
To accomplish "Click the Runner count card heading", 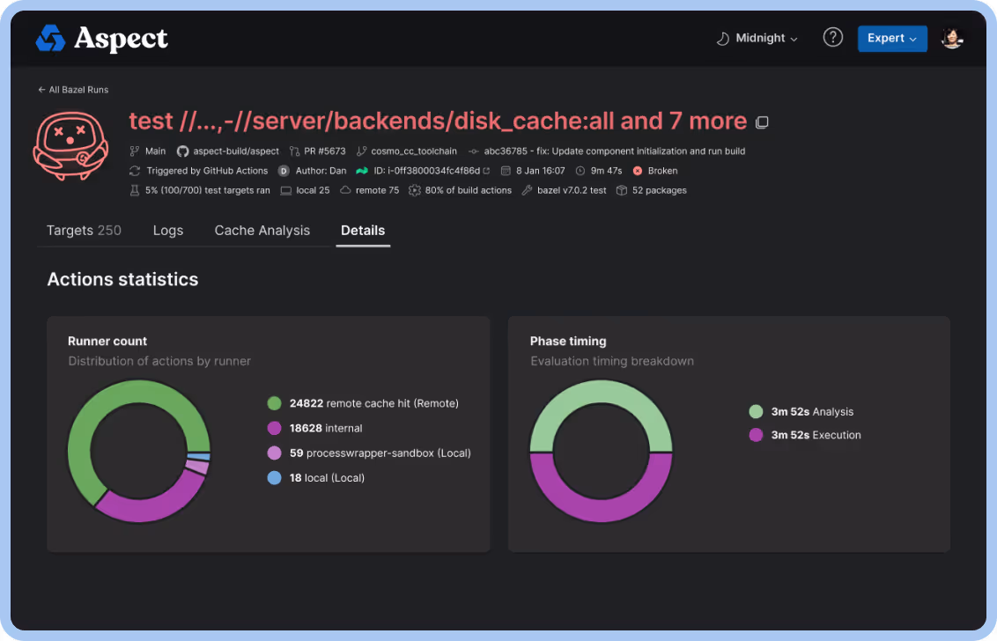I will pyautogui.click(x=107, y=342).
